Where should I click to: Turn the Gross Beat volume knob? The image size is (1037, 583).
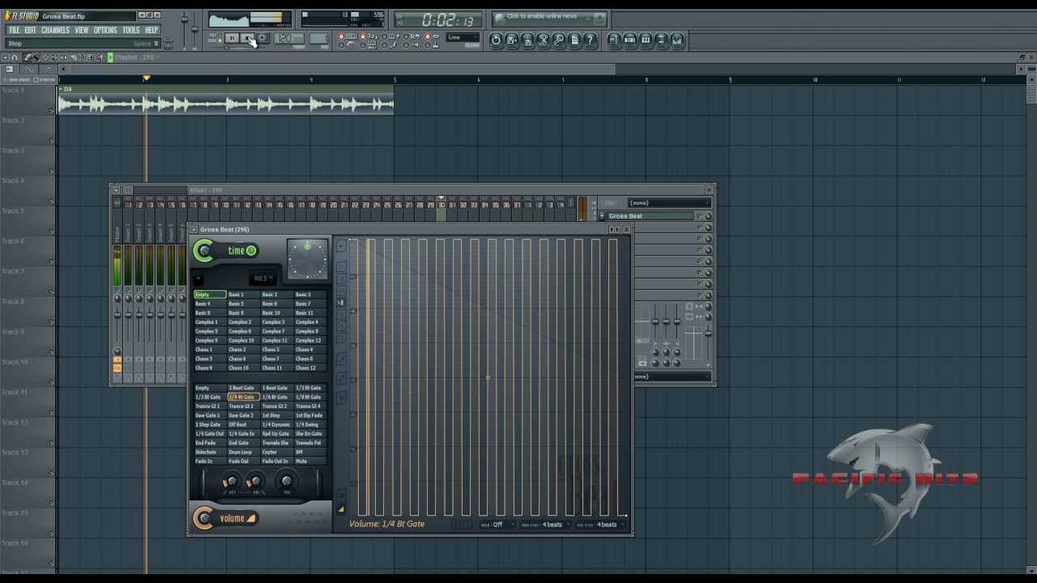tap(204, 518)
